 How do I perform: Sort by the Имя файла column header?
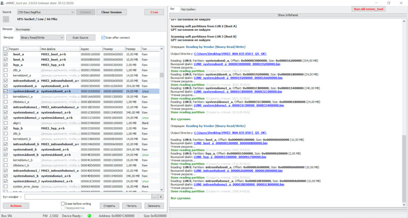click(60, 49)
